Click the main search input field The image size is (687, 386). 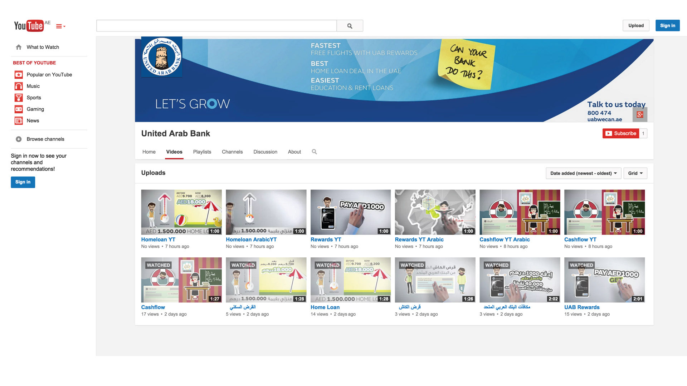pos(216,26)
